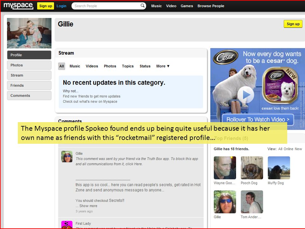Click 'Check out what's new on Myspace'
This screenshot has width=305, height=229.
pyautogui.click(x=90, y=101)
